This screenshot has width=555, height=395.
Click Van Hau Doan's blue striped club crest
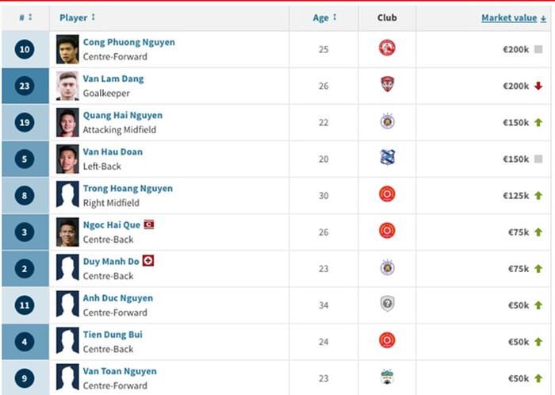(387, 158)
